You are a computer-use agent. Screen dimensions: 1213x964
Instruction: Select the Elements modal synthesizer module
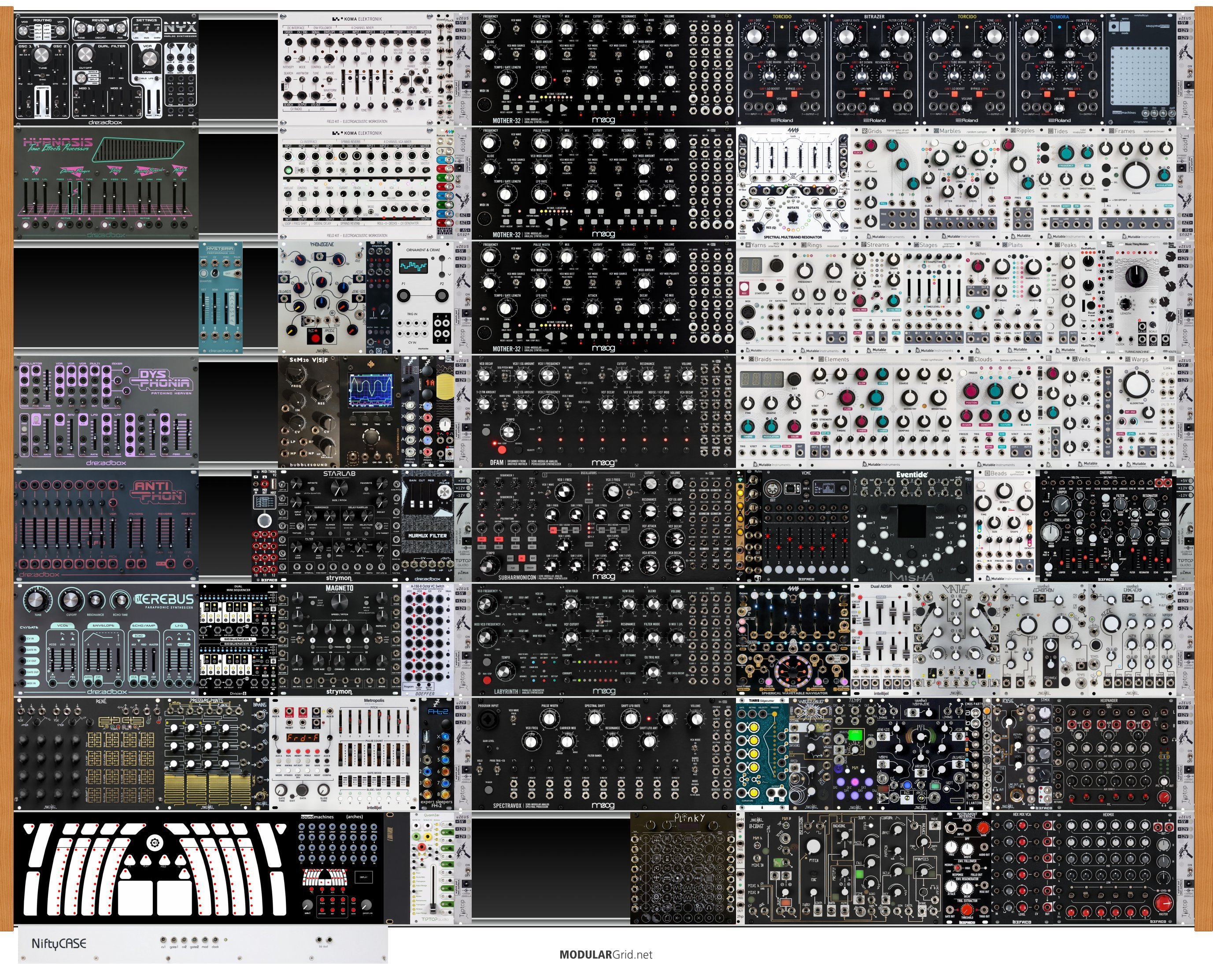pyautogui.click(x=882, y=412)
